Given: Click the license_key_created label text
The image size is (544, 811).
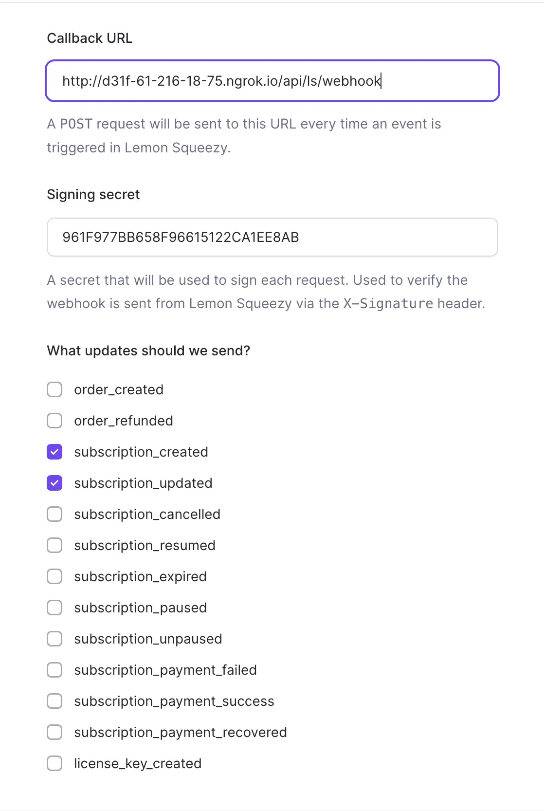Looking at the screenshot, I should pos(138,764).
